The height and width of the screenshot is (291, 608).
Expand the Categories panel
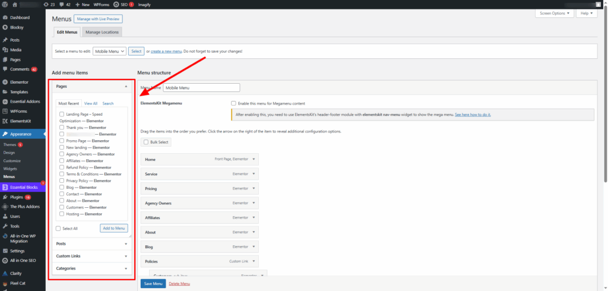tap(92, 268)
